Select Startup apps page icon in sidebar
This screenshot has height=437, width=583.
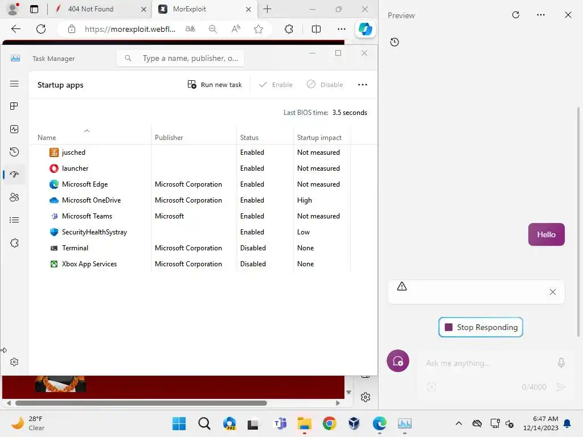click(x=14, y=174)
